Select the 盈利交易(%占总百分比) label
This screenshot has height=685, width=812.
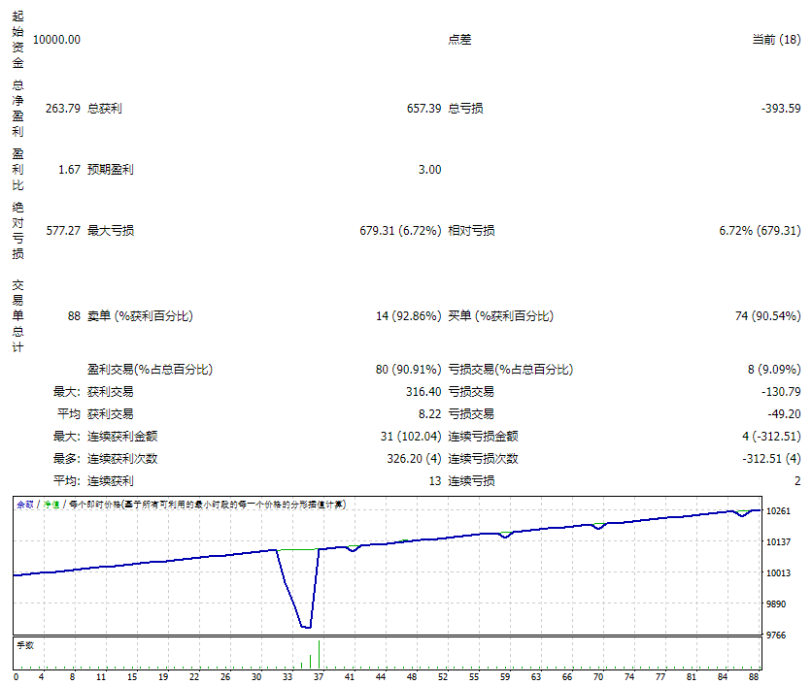pos(150,369)
